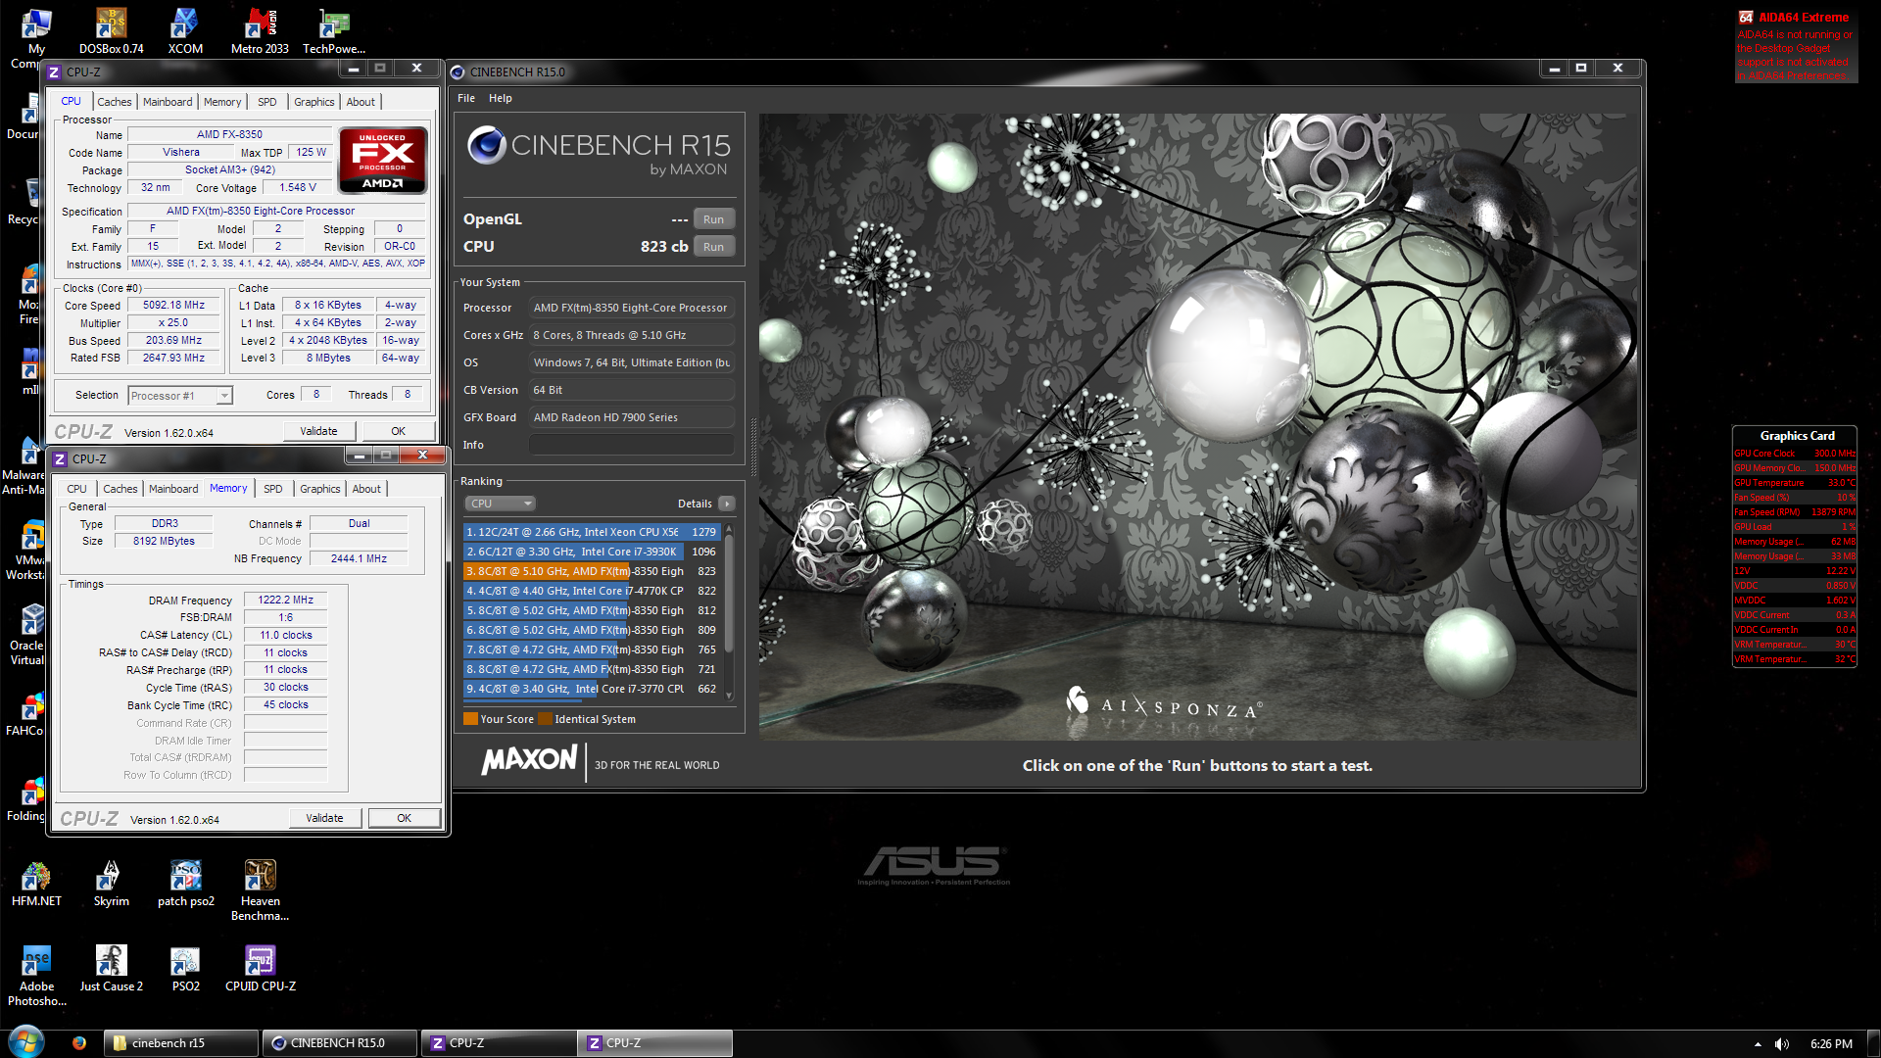This screenshot has height=1058, width=1881.
Task: Click OK in the Memory CPU-Z window
Action: 404,818
